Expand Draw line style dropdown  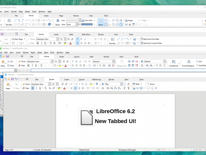point(80,20)
